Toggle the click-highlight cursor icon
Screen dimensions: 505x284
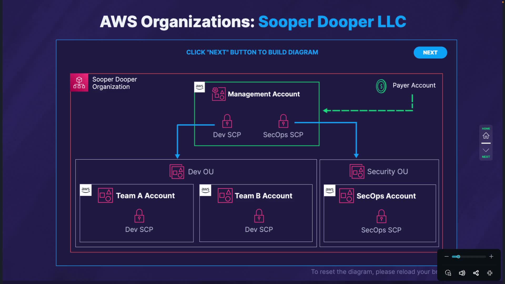448,273
